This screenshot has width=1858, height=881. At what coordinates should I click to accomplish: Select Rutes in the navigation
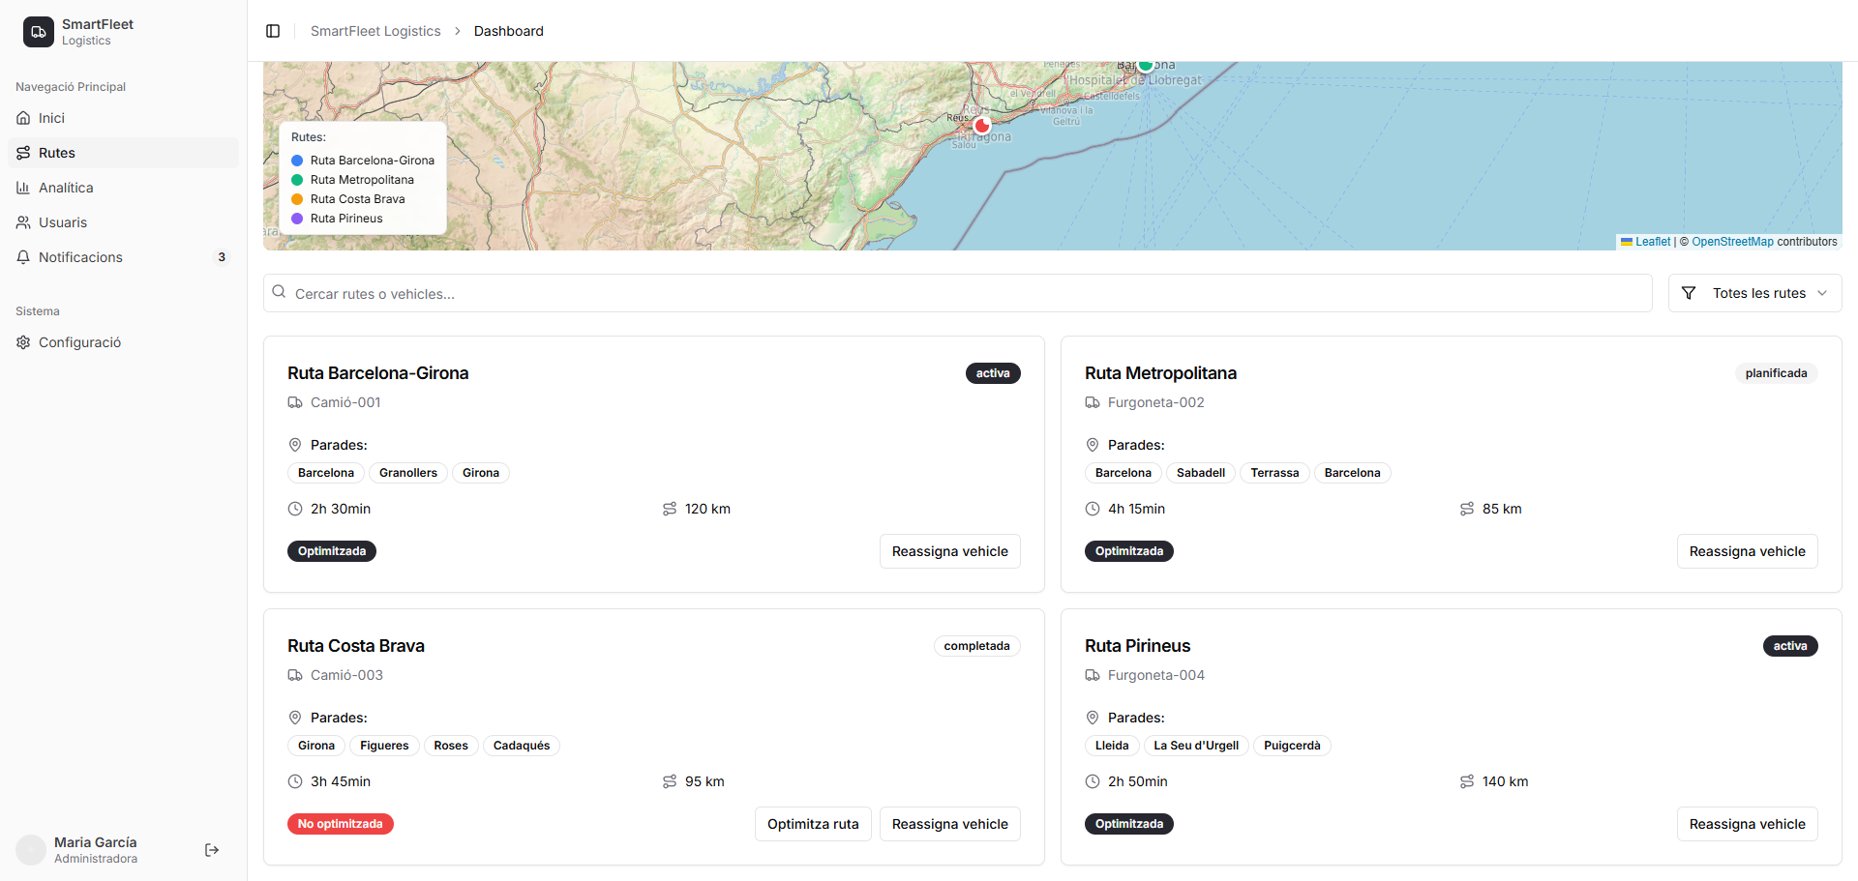click(x=123, y=153)
